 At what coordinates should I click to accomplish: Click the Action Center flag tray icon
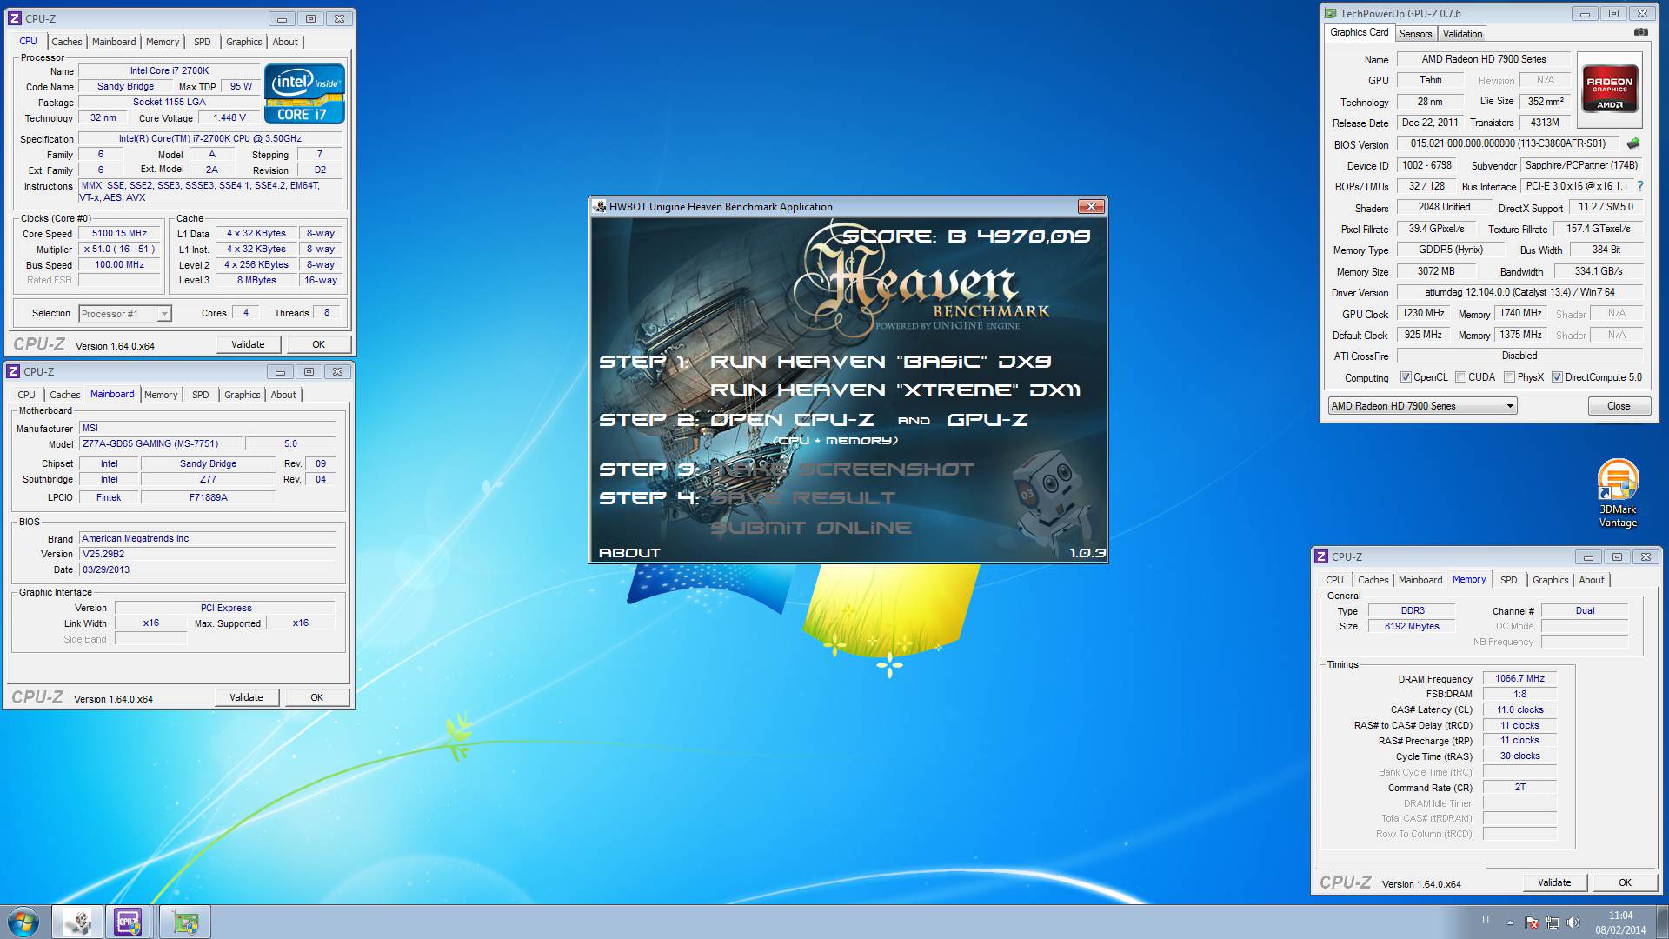pyautogui.click(x=1532, y=922)
